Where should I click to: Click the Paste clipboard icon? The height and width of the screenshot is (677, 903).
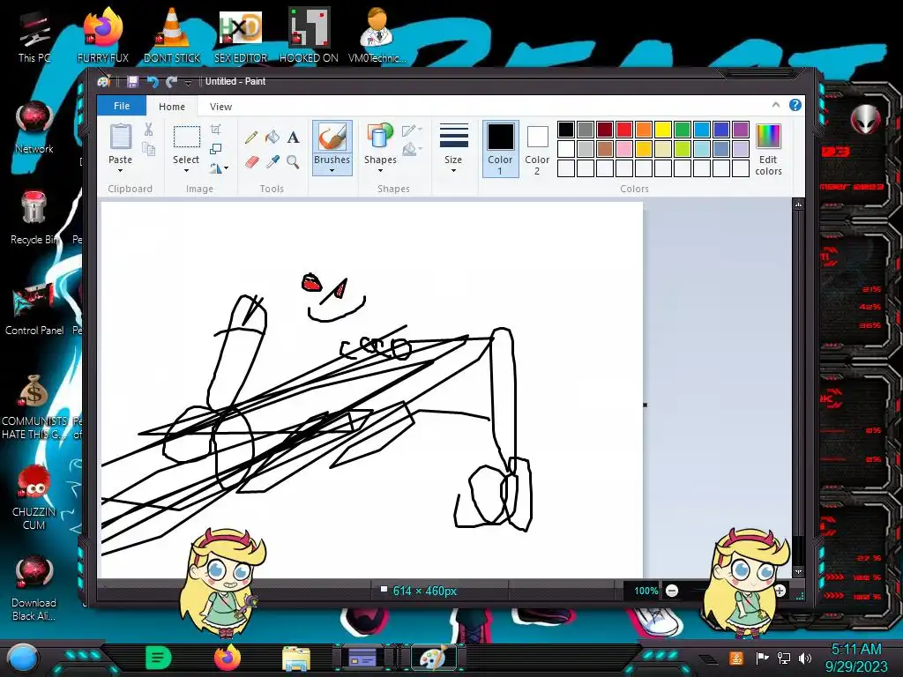coord(120,137)
